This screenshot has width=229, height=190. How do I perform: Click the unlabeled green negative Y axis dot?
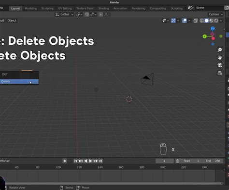pyautogui.click(x=221, y=36)
